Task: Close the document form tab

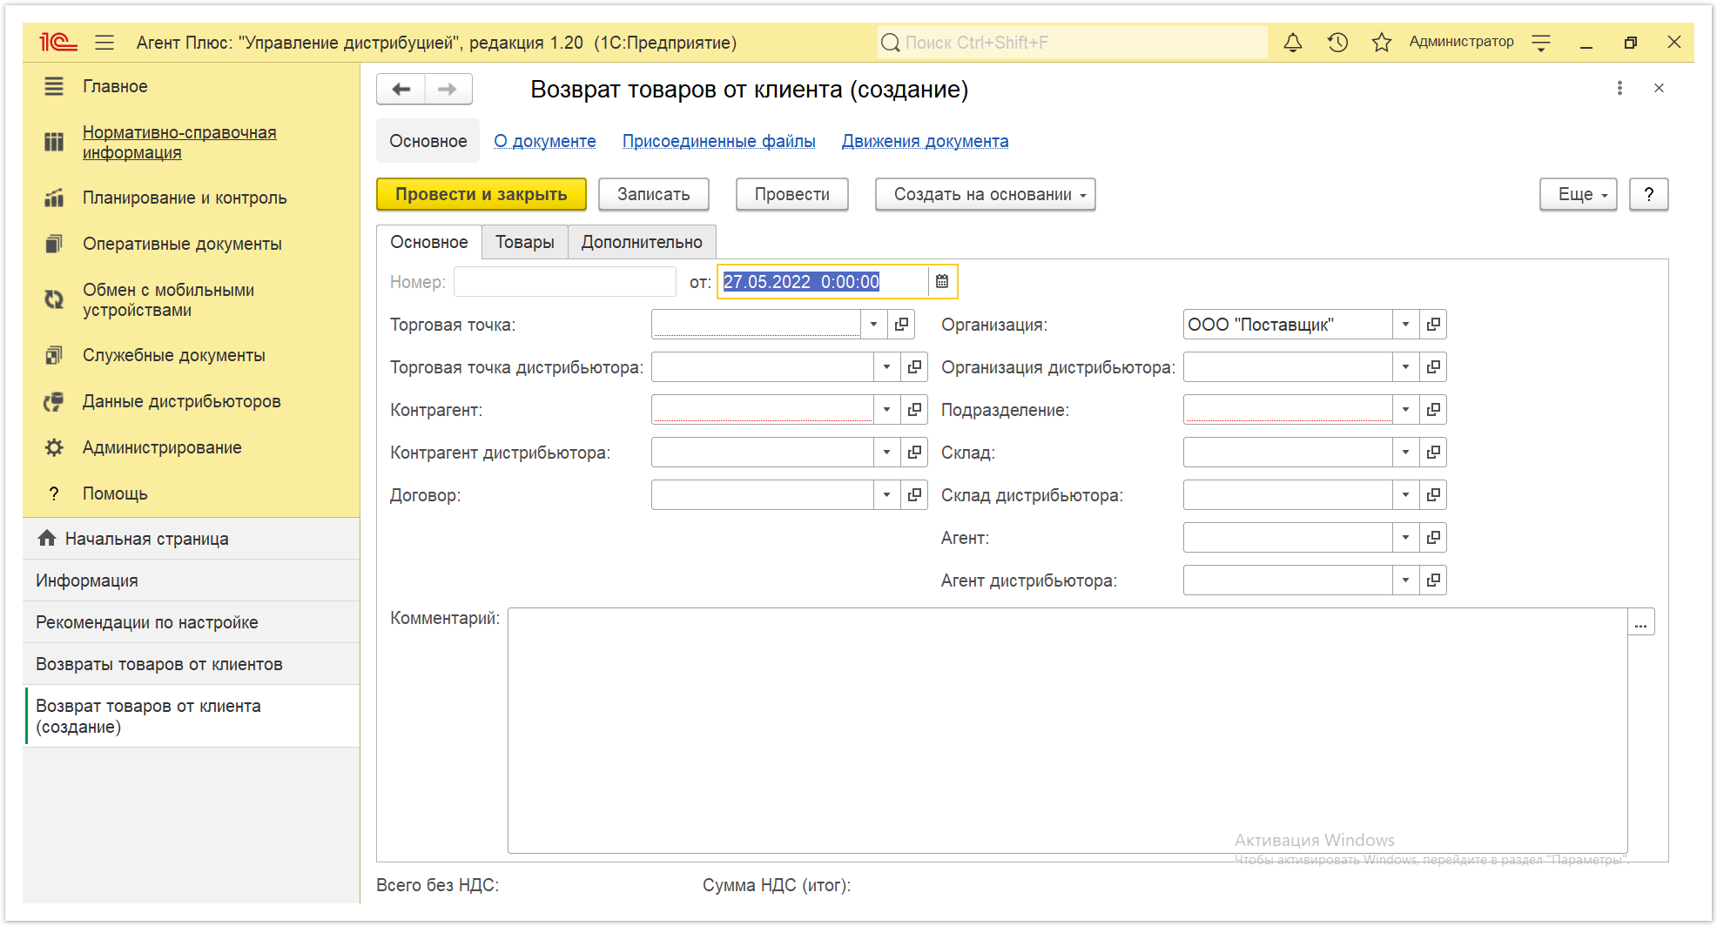Action: pos(1659,88)
